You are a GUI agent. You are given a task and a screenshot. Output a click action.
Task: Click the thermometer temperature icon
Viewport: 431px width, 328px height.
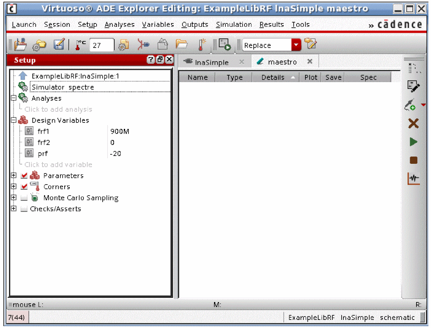80,45
